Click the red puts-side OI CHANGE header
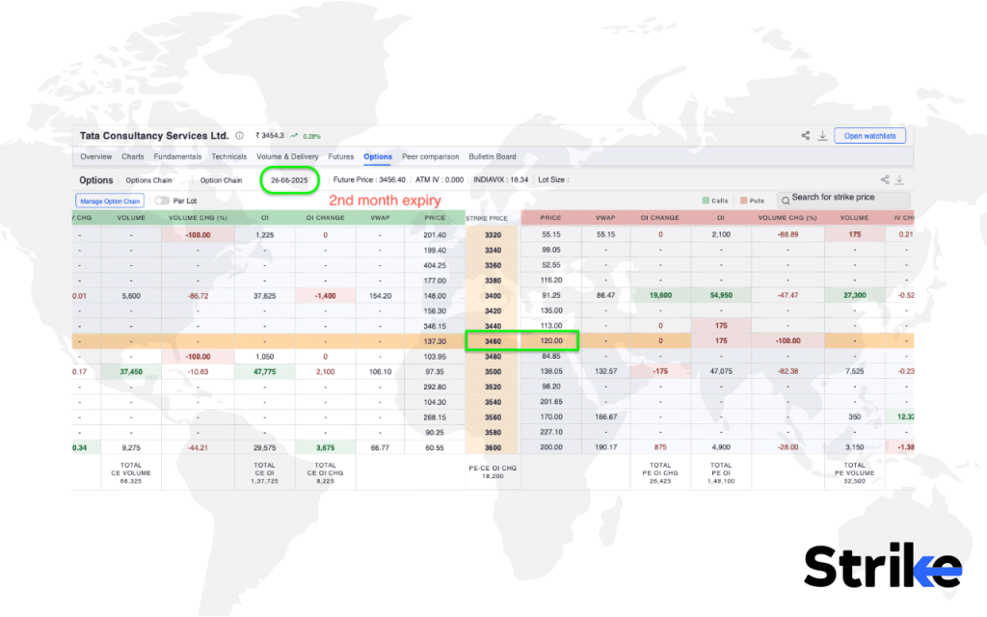The width and height of the screenshot is (987, 617). pos(660,218)
